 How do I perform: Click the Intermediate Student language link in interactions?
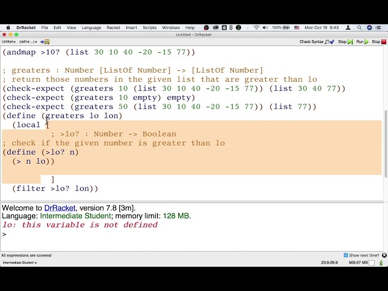pyautogui.click(x=75, y=216)
